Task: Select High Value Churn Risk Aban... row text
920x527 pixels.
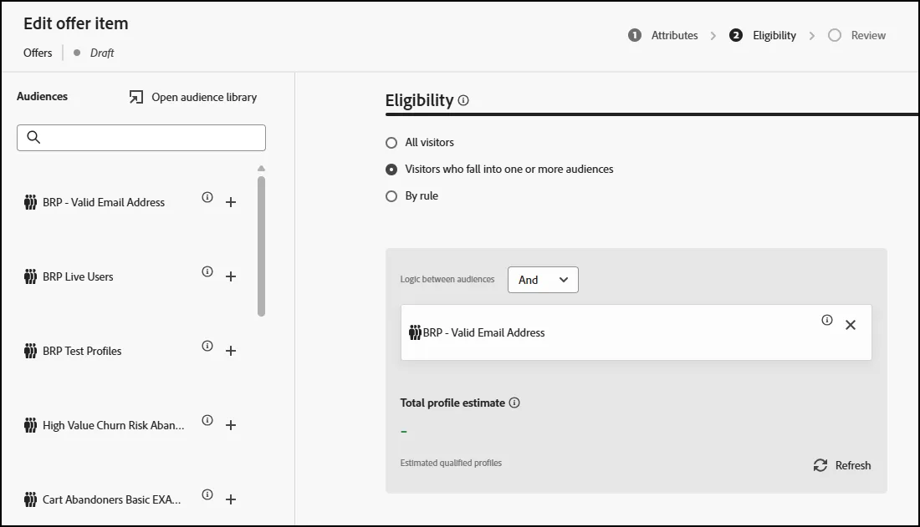Action: (x=113, y=426)
